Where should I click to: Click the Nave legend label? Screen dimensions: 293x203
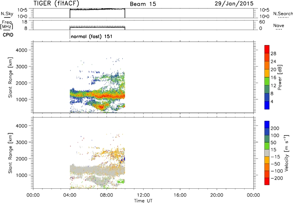click(x=279, y=25)
